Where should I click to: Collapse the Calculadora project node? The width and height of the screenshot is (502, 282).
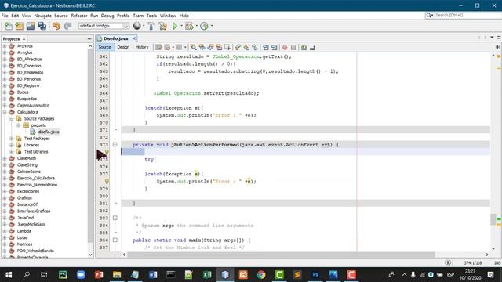point(5,112)
